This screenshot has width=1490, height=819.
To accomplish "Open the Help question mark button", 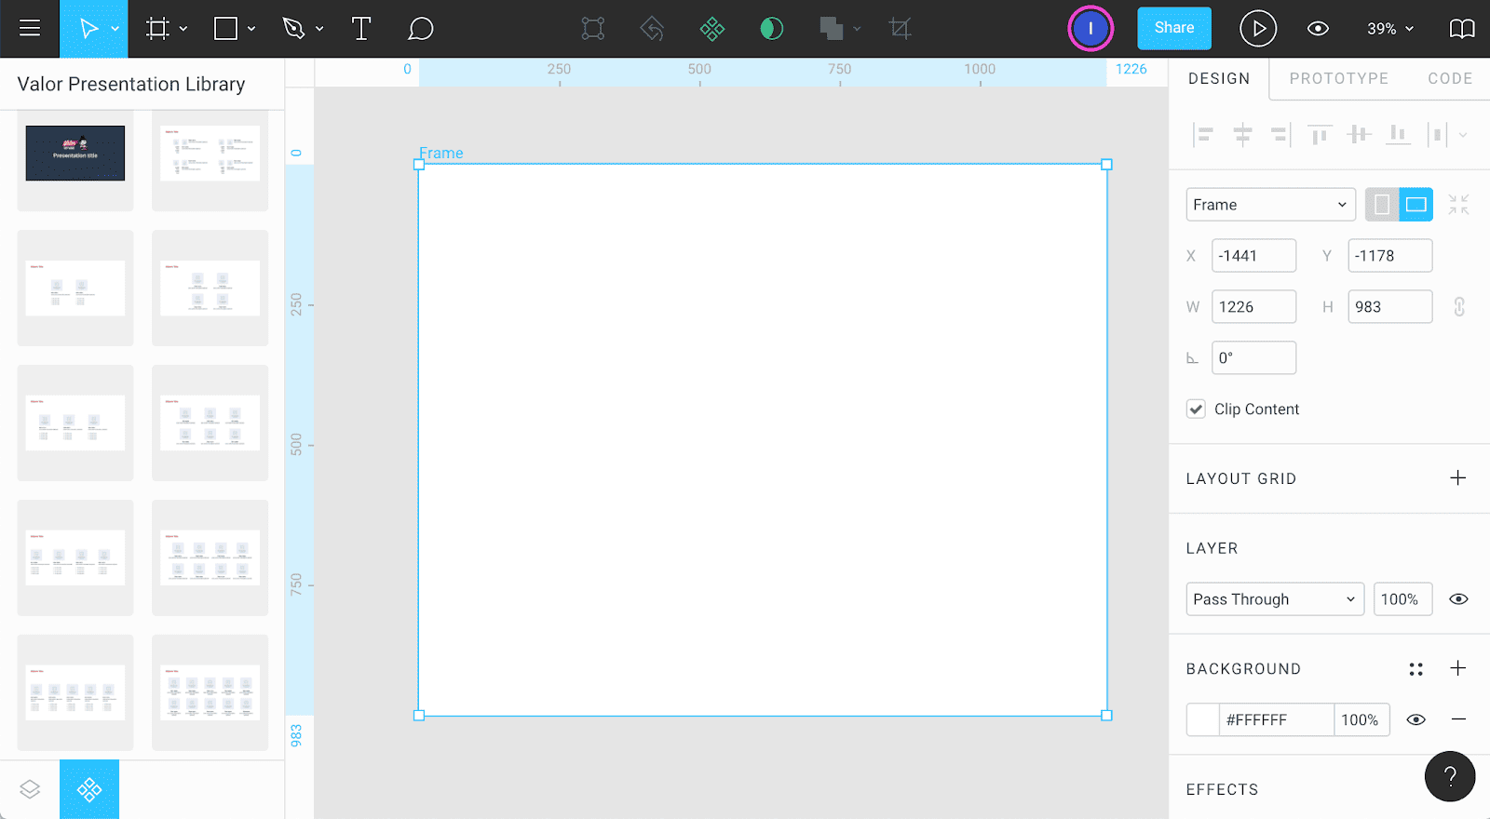I will coord(1450,776).
